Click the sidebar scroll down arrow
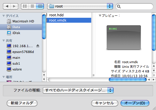This screenshot has height=110, width=156. (x=44, y=79)
